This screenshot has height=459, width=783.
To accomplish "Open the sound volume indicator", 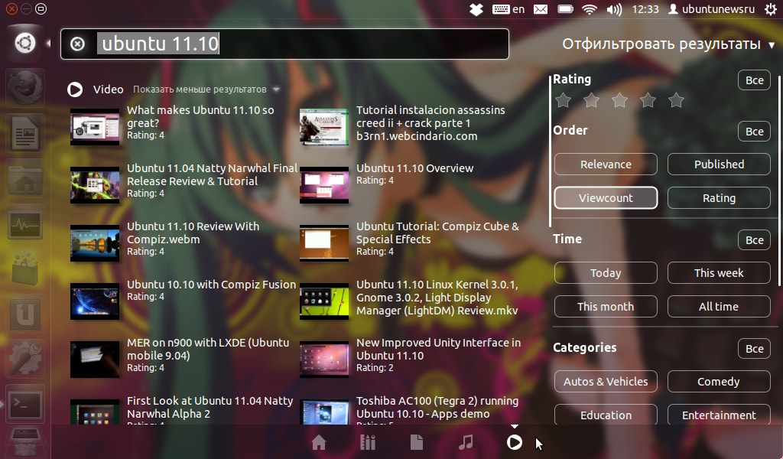I will click(x=614, y=9).
